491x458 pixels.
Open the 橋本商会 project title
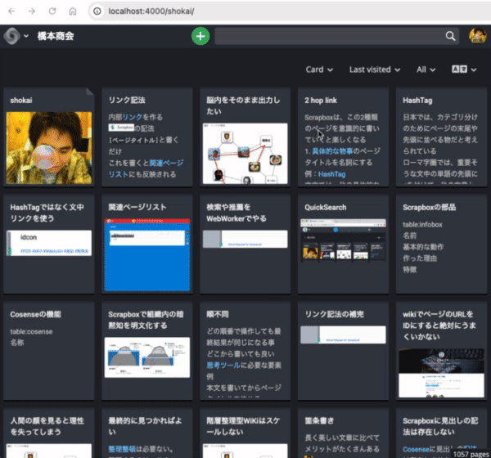coord(56,36)
